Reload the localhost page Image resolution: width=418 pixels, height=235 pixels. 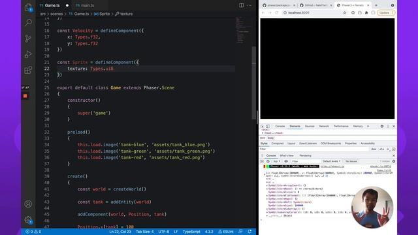(277, 12)
